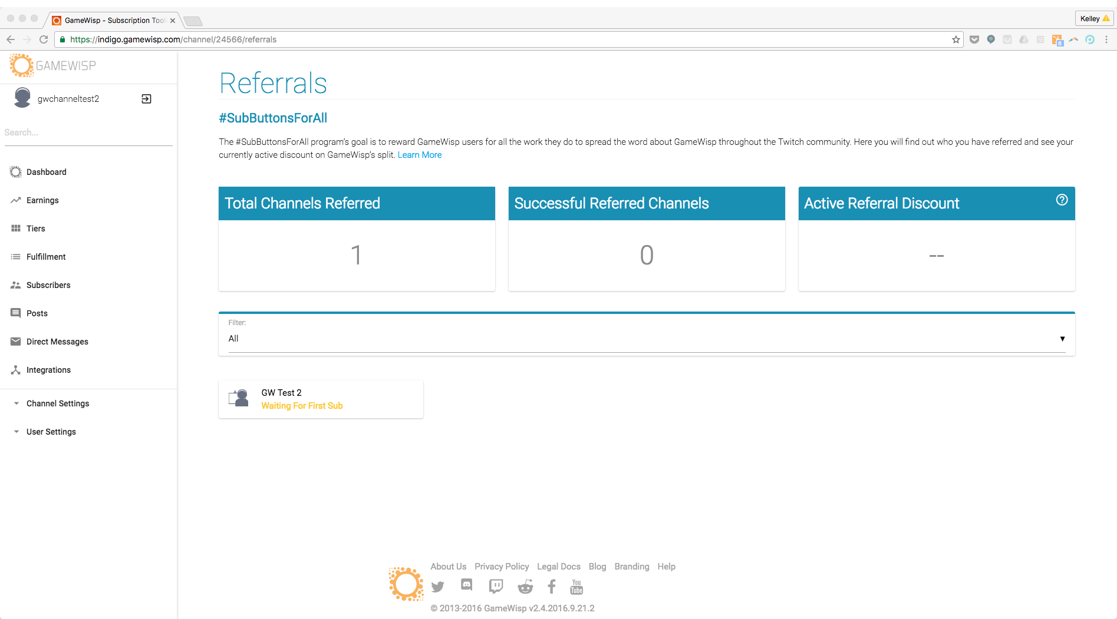This screenshot has width=1117, height=619.
Task: Click the logout icon beside gwchanneltest2
Action: pos(146,99)
